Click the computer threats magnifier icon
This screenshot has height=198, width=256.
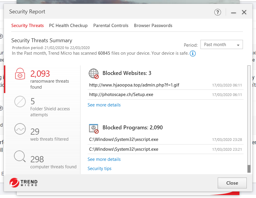pyautogui.click(x=20, y=156)
